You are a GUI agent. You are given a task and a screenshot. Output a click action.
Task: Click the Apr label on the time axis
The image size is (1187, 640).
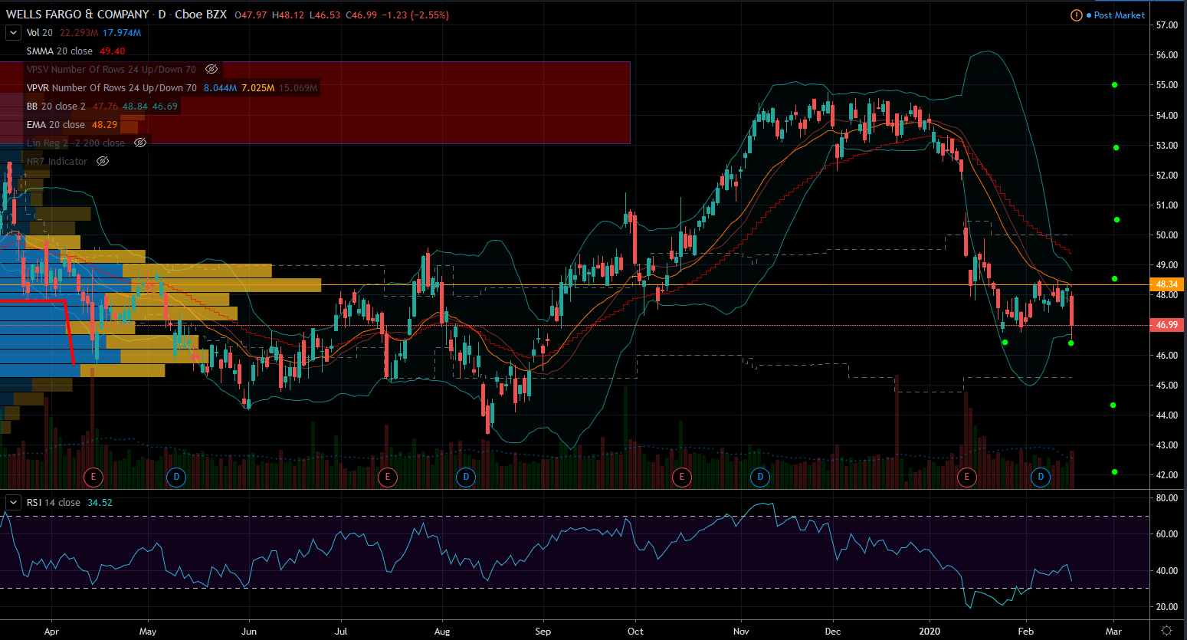(x=51, y=632)
